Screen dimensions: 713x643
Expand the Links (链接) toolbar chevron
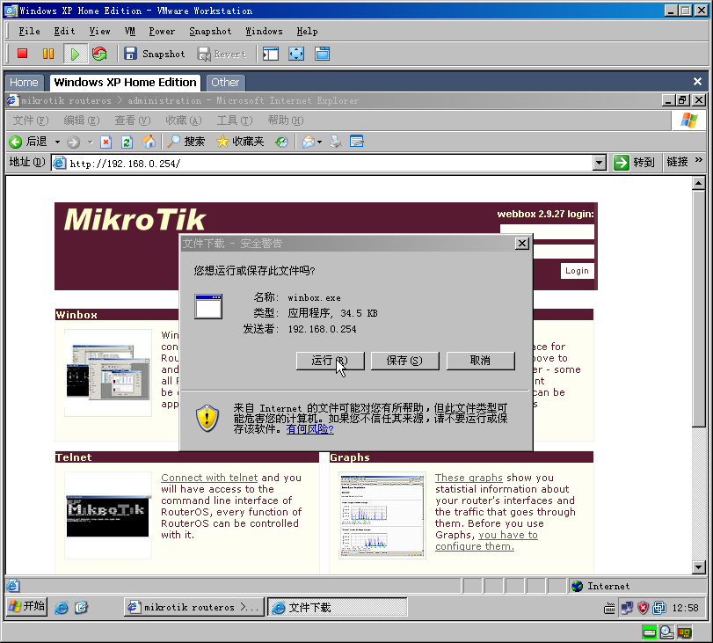(699, 160)
